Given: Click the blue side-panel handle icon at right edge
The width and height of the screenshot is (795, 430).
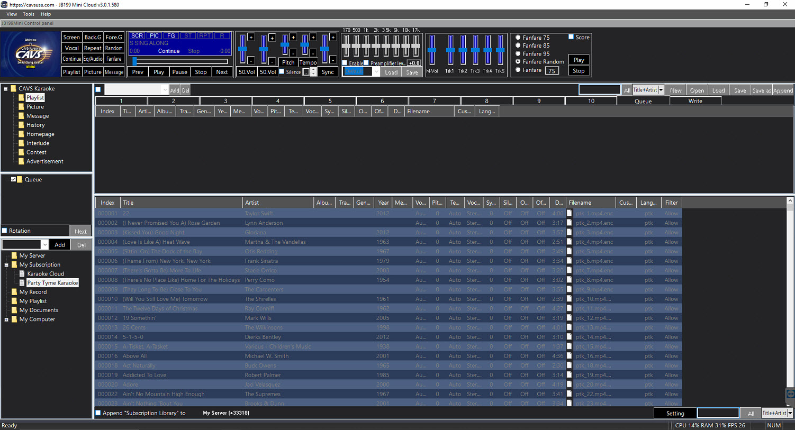Looking at the screenshot, I should click(790, 394).
